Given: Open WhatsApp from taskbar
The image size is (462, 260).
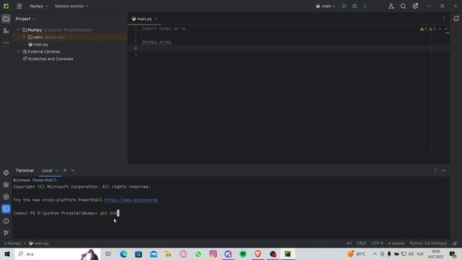Looking at the screenshot, I should [x=198, y=253].
